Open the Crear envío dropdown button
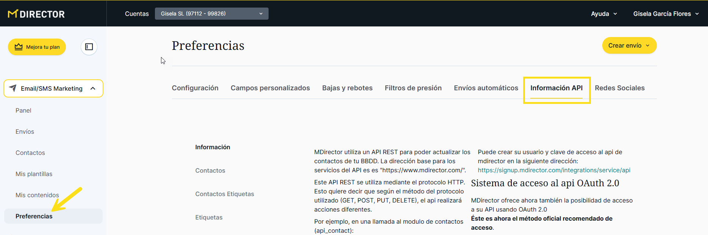 629,45
